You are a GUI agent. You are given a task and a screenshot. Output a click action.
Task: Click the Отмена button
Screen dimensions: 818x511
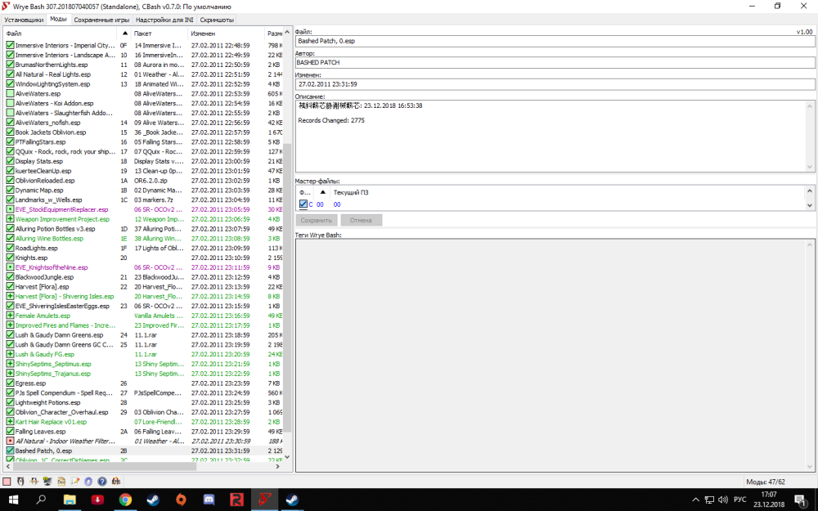coord(361,220)
